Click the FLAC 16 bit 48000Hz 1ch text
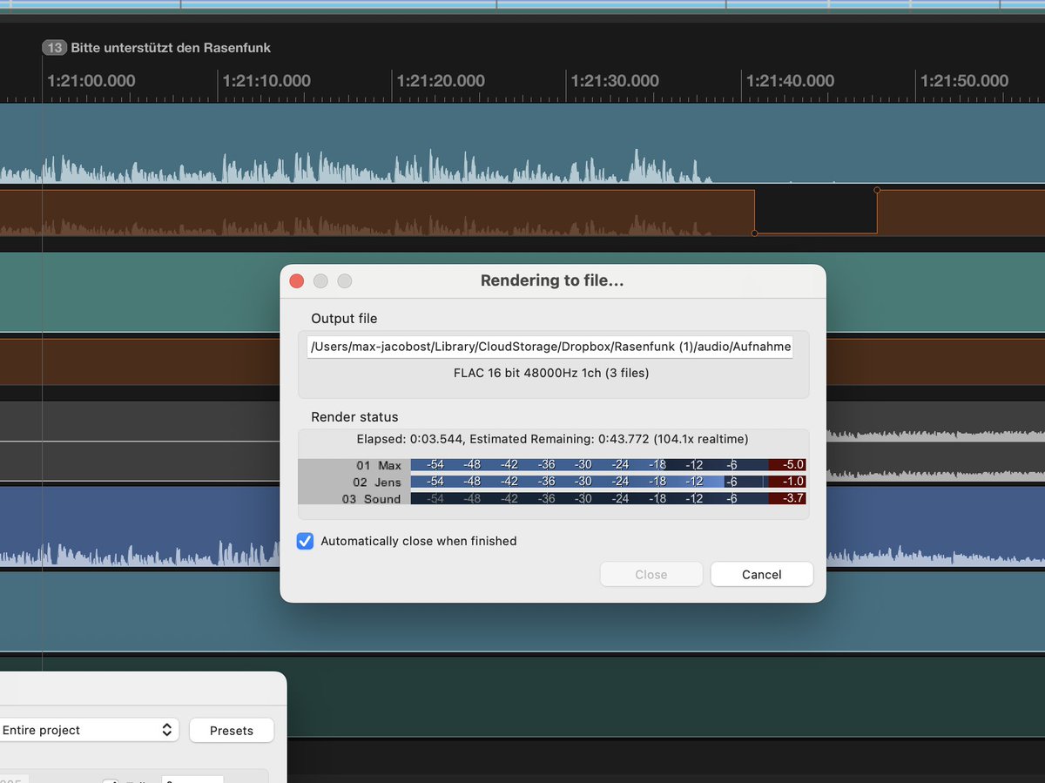This screenshot has height=783, width=1045. pyautogui.click(x=551, y=373)
